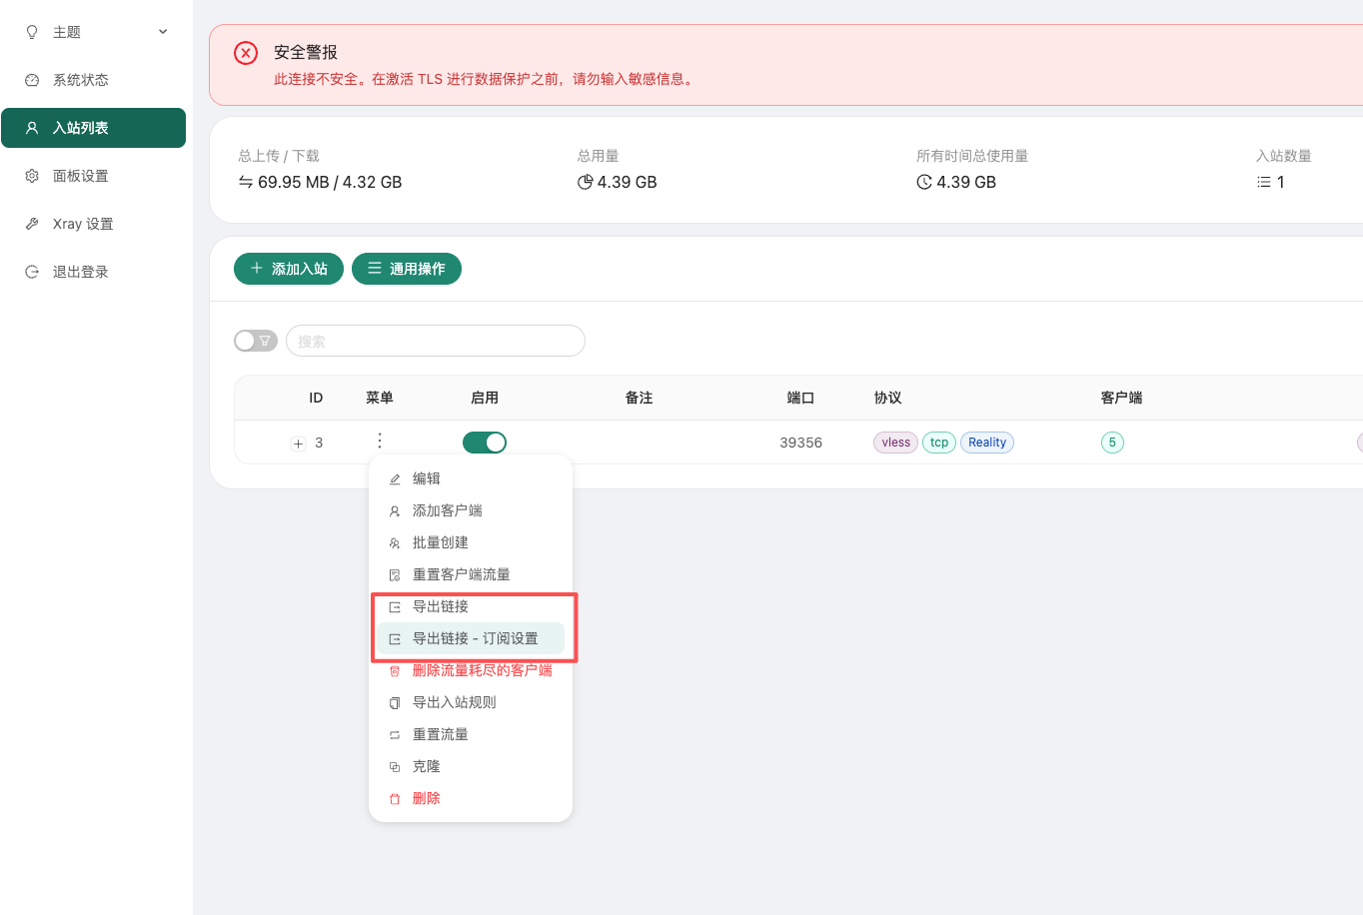This screenshot has height=915, width=1363.
Task: Click the logout icon in sidebar
Action: point(32,272)
